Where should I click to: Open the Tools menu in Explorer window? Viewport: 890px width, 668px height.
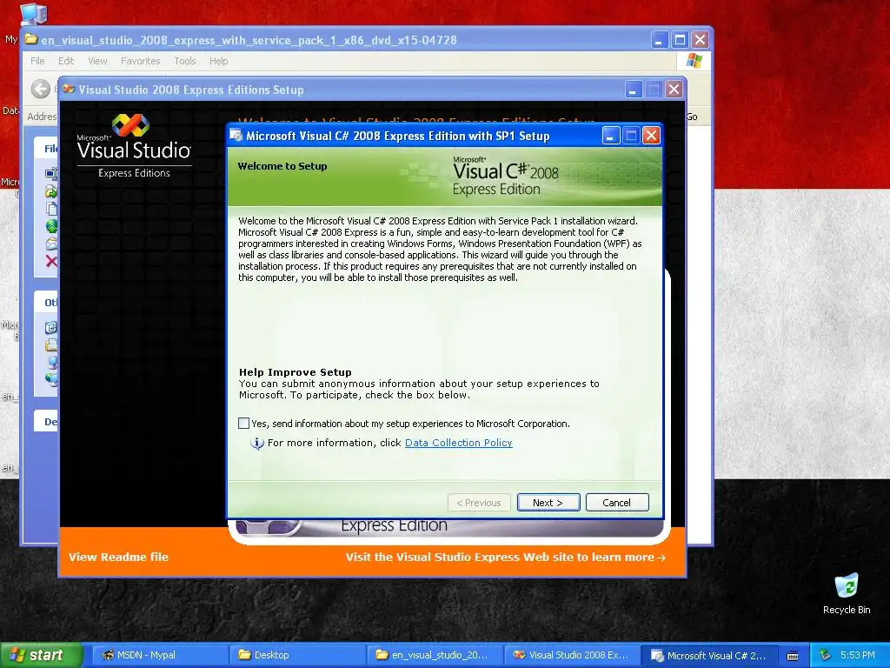tap(185, 61)
